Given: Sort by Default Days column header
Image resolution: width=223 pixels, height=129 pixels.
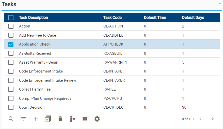Looking at the screenshot, I should coord(193,18).
